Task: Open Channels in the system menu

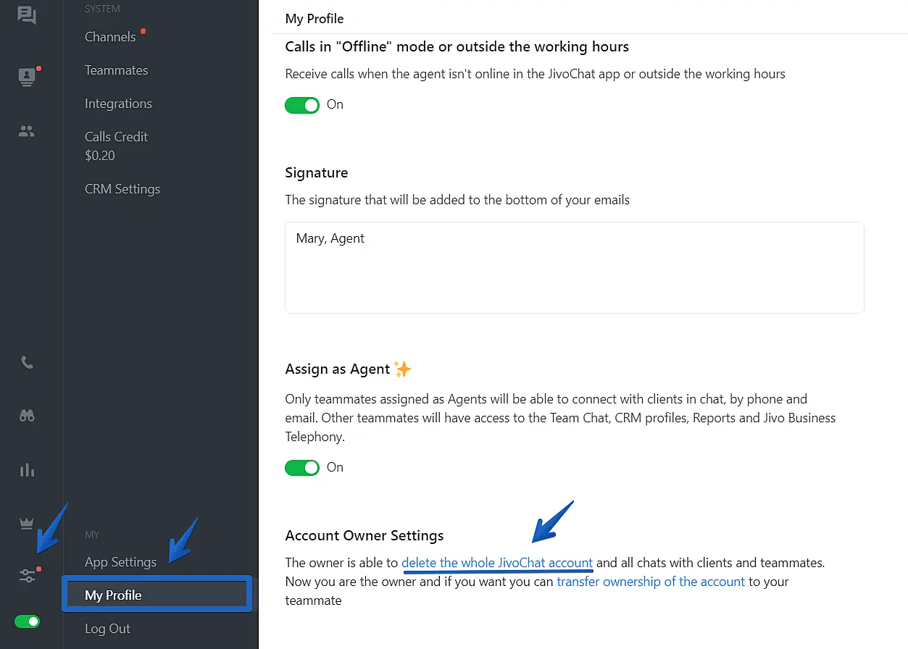Action: click(110, 37)
